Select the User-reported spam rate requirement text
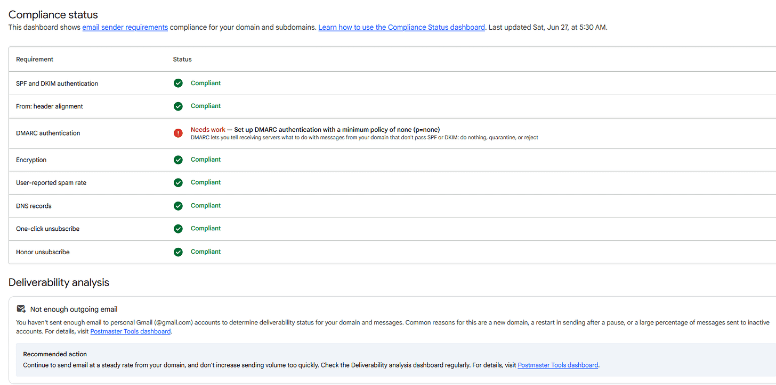This screenshot has height=385, width=776. pos(51,182)
